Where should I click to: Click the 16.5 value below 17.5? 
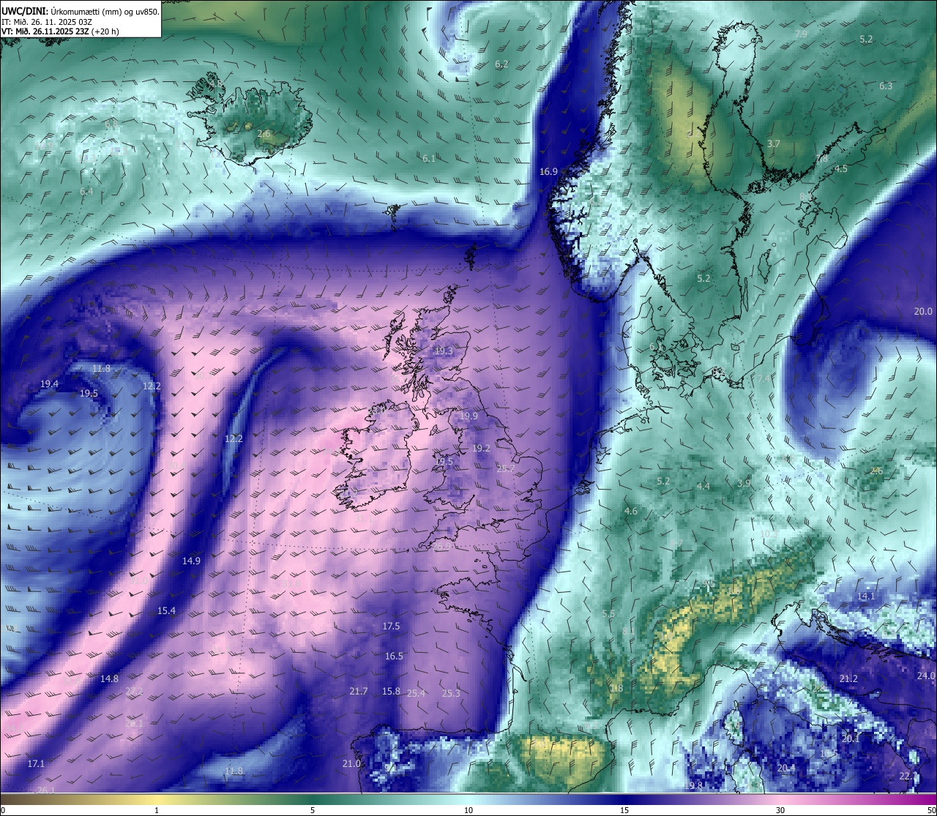point(394,656)
